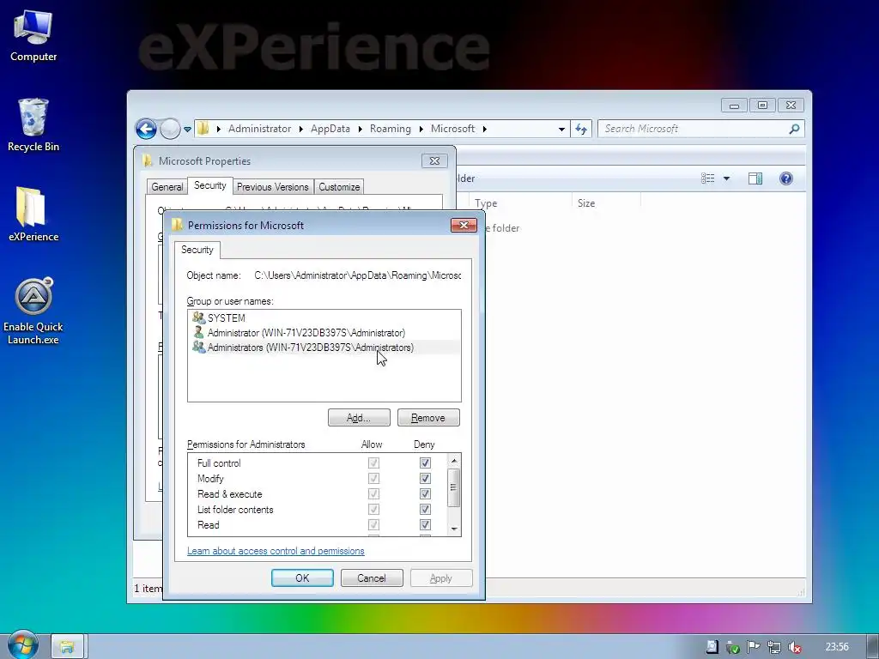
Task: Select the Recycle Bin desktop icon
Action: 33,125
